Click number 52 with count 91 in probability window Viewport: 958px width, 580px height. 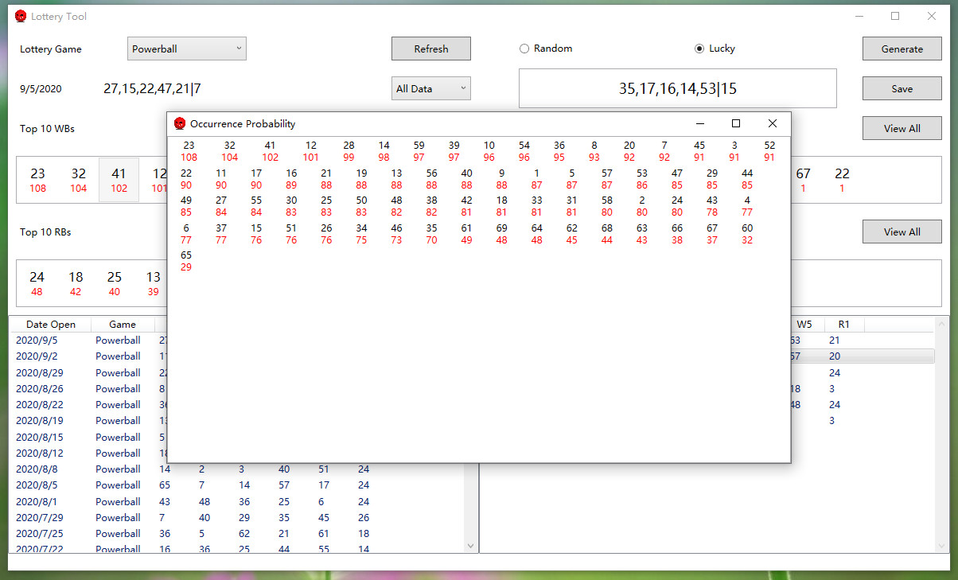click(769, 151)
